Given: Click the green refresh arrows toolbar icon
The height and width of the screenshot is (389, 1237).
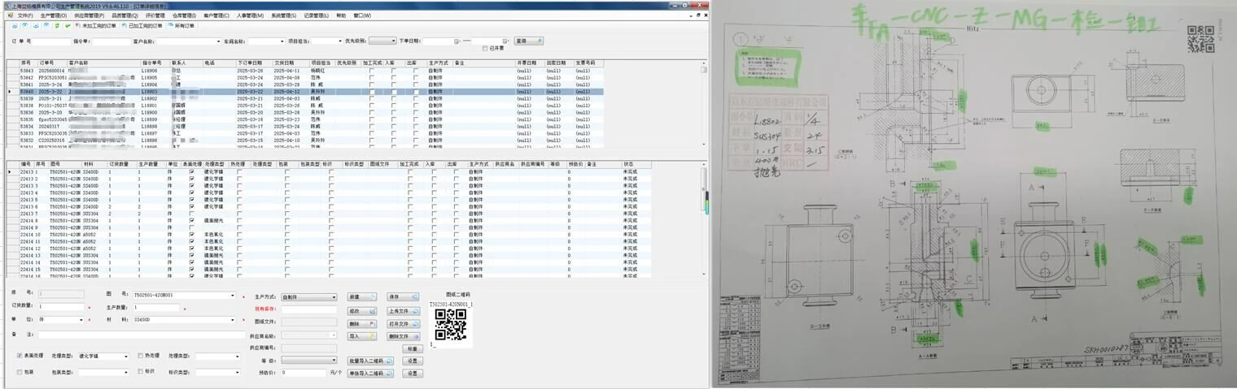Looking at the screenshot, I should coord(56,26).
